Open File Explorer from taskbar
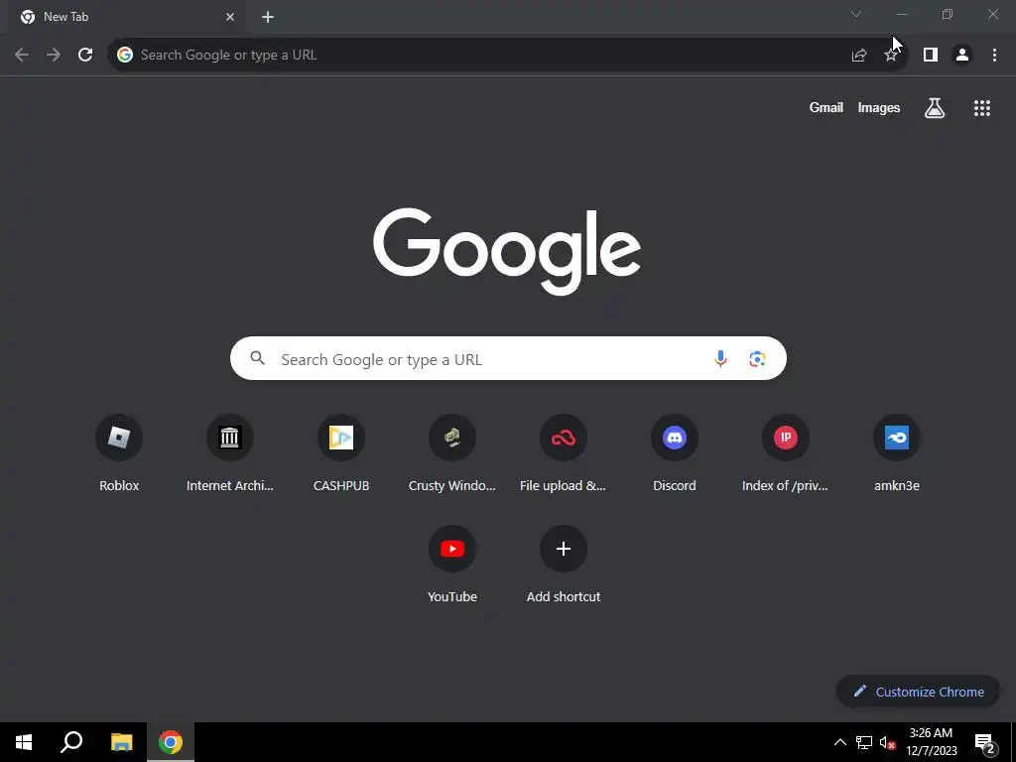Screen dimensions: 1016x762 click(x=121, y=742)
